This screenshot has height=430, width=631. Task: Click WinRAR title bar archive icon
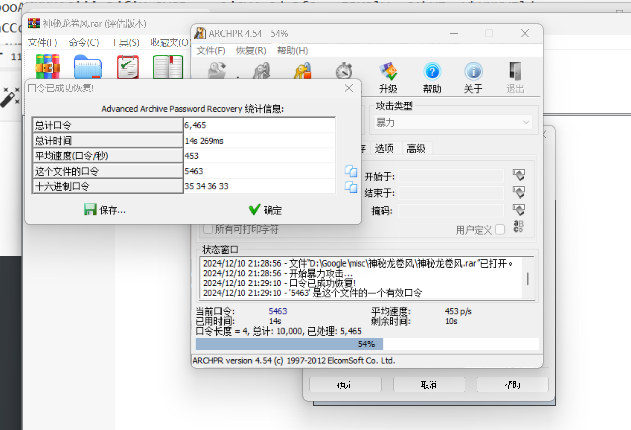[x=34, y=23]
